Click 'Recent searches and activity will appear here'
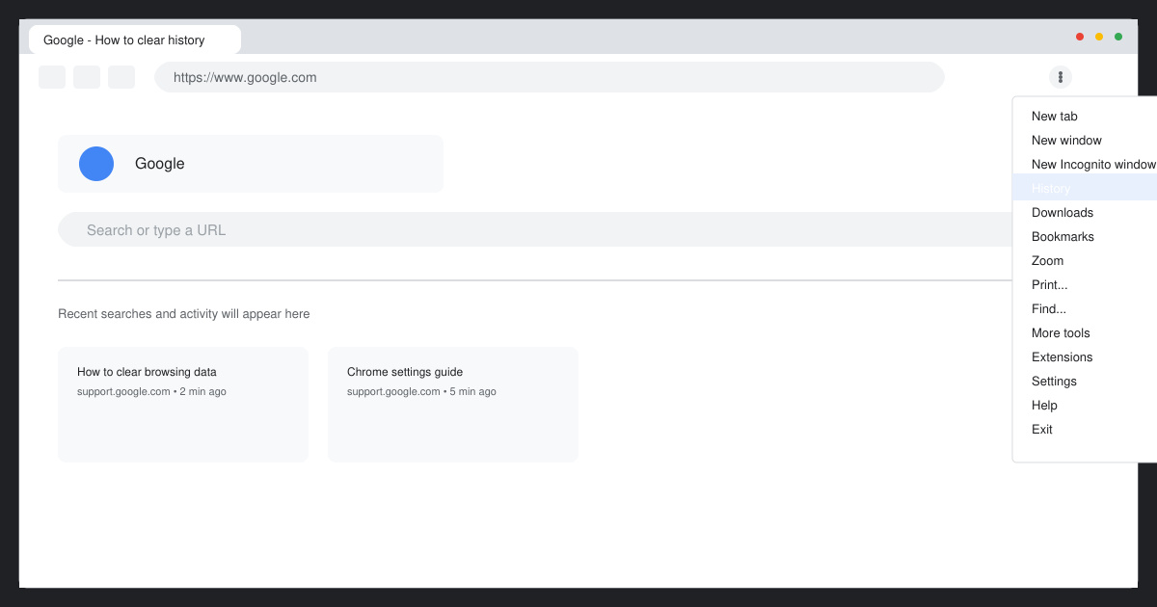Screen dimensions: 1157x607 pos(184,314)
